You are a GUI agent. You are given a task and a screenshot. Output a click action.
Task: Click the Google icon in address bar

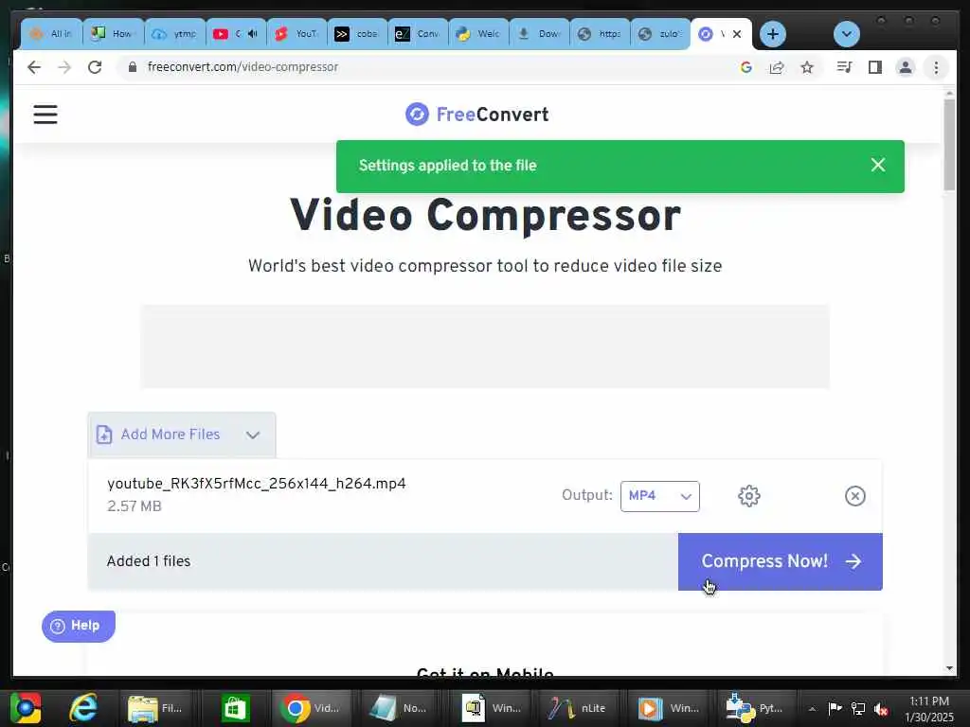[x=746, y=67]
